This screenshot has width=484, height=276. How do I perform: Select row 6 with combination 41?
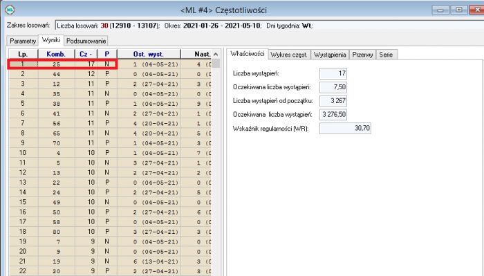(110, 113)
